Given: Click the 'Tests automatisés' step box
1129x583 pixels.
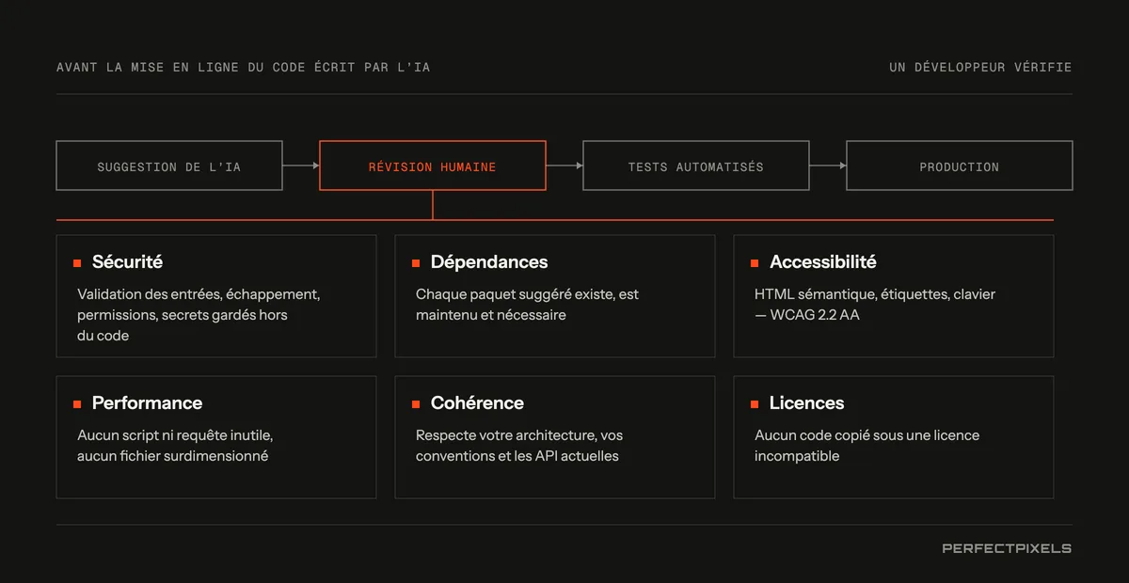Looking at the screenshot, I should [x=696, y=165].
